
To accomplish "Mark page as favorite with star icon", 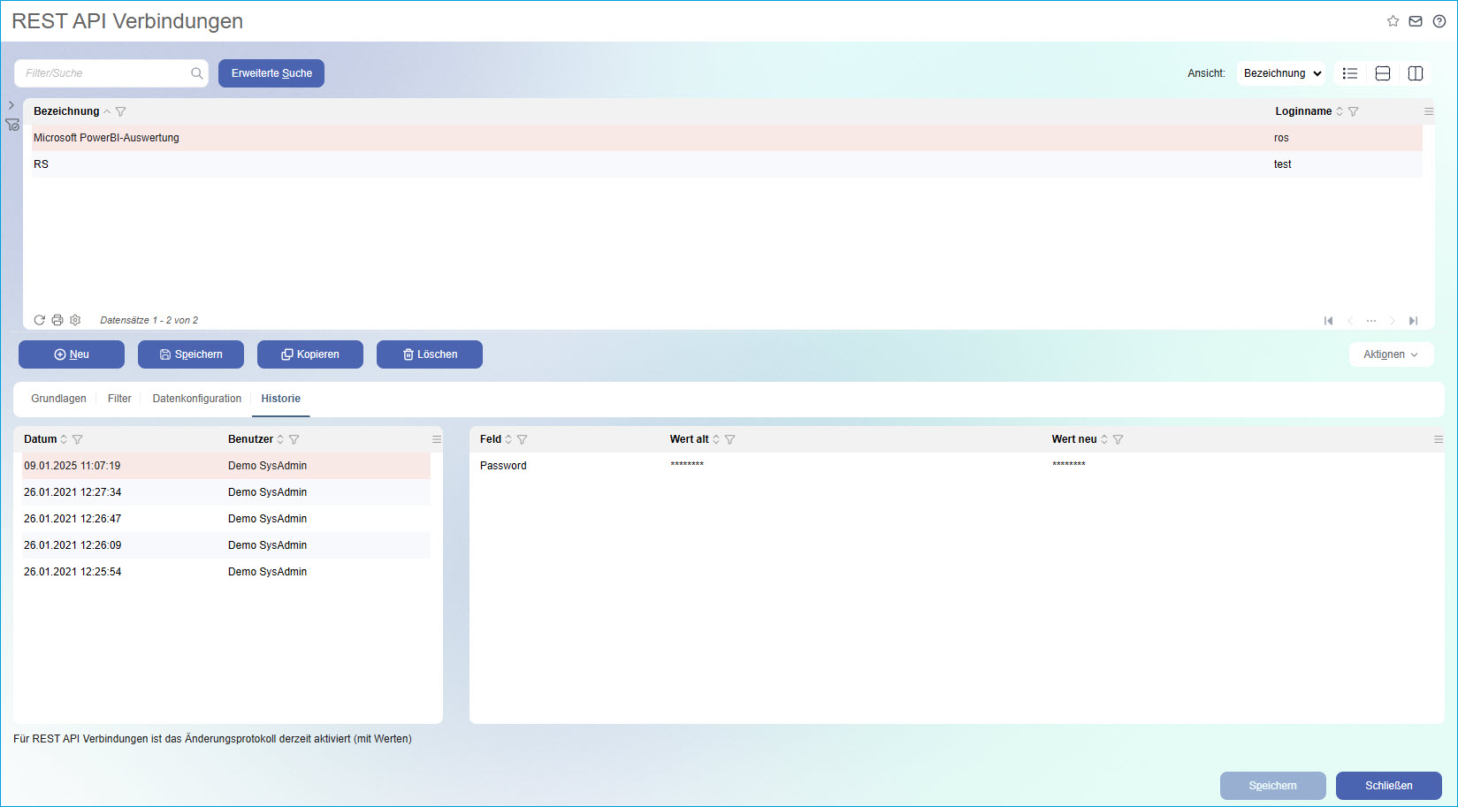I will coord(1393,21).
